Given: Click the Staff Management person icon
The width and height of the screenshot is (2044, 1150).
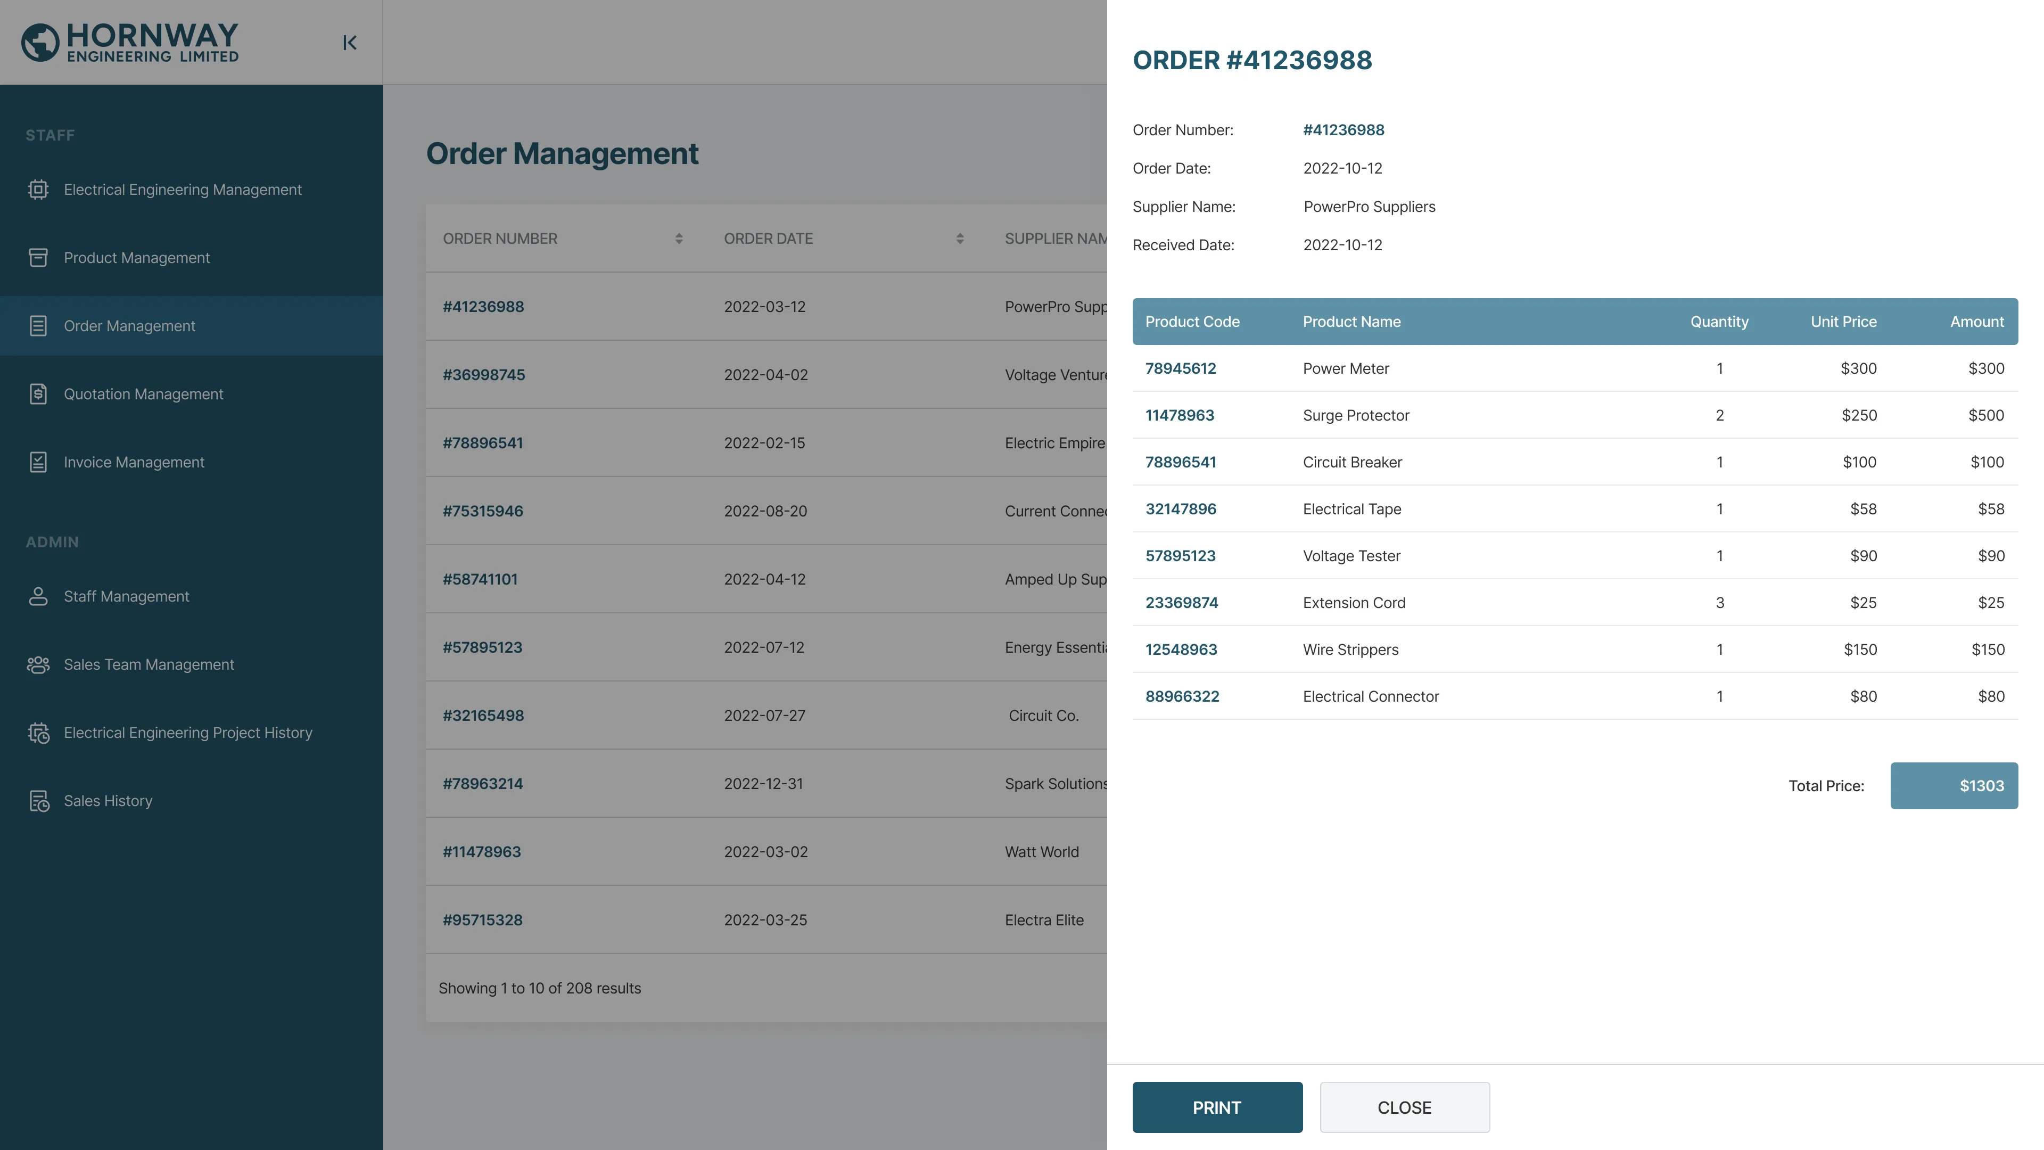Looking at the screenshot, I should [x=38, y=597].
